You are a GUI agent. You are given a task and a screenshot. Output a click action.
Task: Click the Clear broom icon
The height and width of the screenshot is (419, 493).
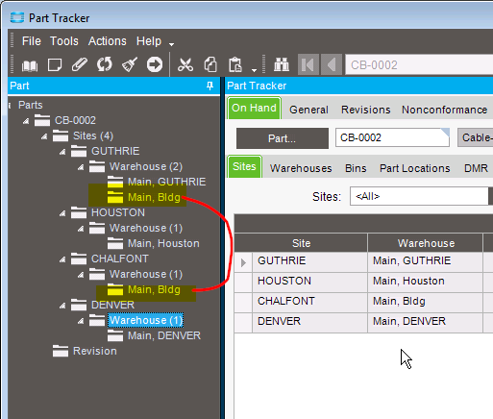(x=130, y=64)
